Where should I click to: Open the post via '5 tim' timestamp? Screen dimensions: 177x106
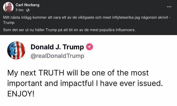pos(19,10)
